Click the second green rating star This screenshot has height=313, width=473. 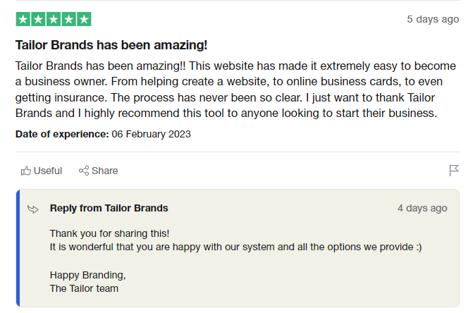(38, 20)
